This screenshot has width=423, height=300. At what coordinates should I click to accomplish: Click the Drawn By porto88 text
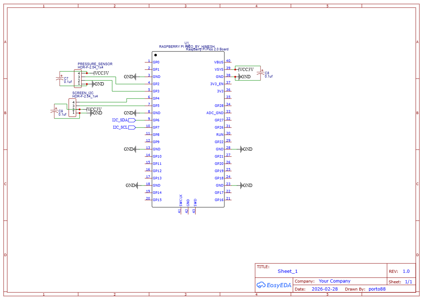pos(376,289)
